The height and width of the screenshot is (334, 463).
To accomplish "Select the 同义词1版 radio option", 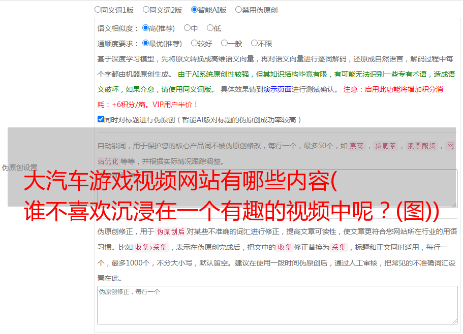I will tap(98, 10).
